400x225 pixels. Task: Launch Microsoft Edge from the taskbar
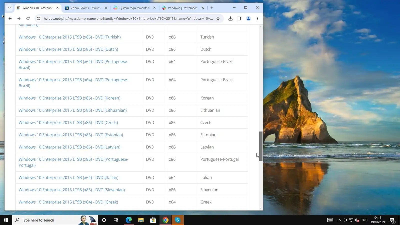tap(128, 220)
